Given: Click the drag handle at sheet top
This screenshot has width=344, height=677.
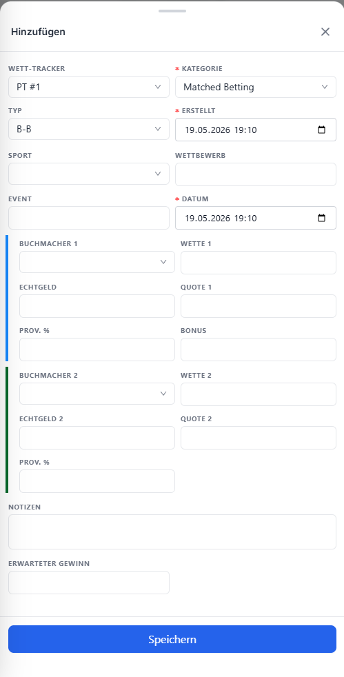Looking at the screenshot, I should coord(172,11).
